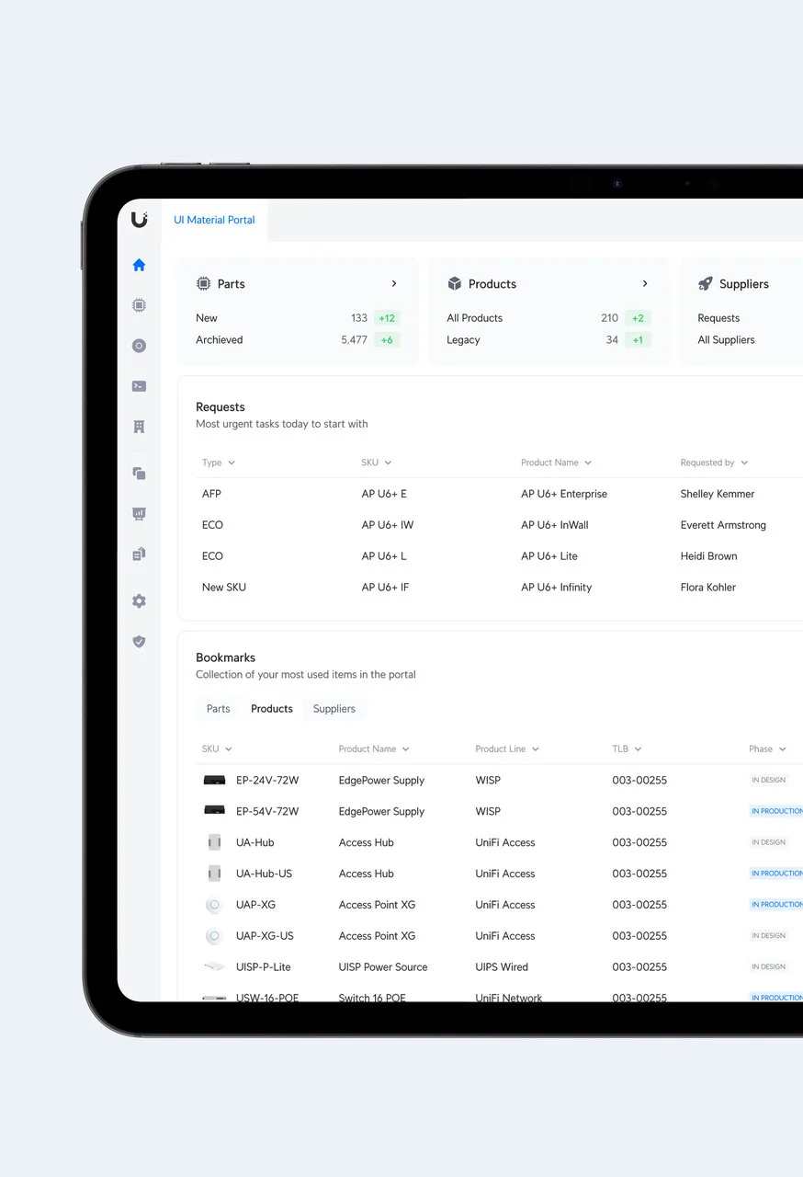This screenshot has height=1177, width=803.
Task: Open settings gear in sidebar
Action: 139,601
